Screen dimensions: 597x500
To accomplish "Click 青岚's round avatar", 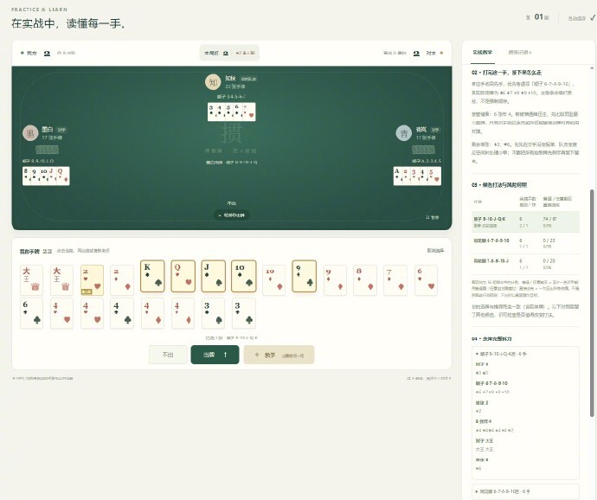I will pos(403,133).
